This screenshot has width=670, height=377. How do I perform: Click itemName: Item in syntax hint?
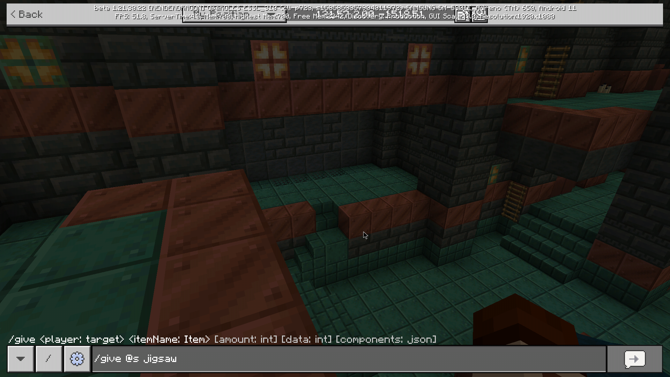click(x=169, y=339)
